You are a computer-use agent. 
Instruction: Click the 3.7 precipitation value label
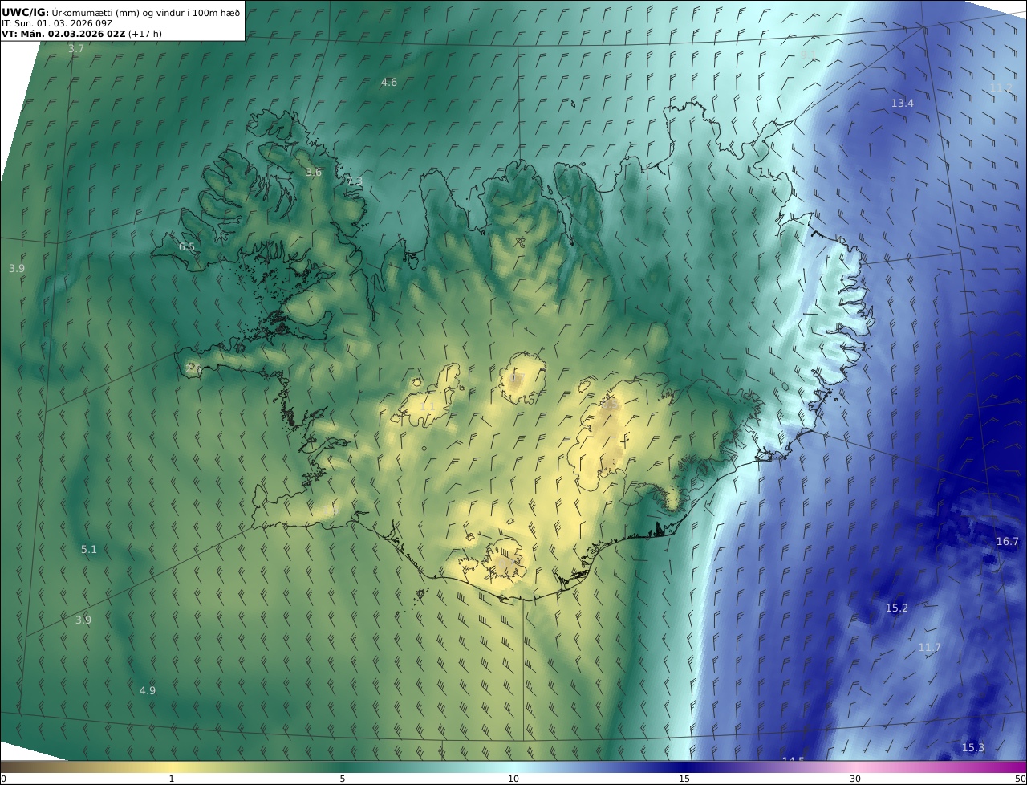(x=75, y=49)
